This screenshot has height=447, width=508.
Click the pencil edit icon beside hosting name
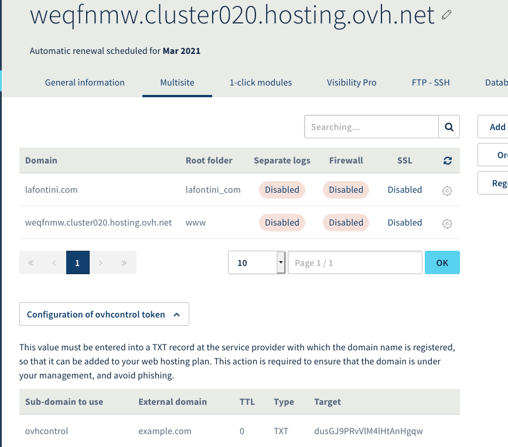click(447, 16)
